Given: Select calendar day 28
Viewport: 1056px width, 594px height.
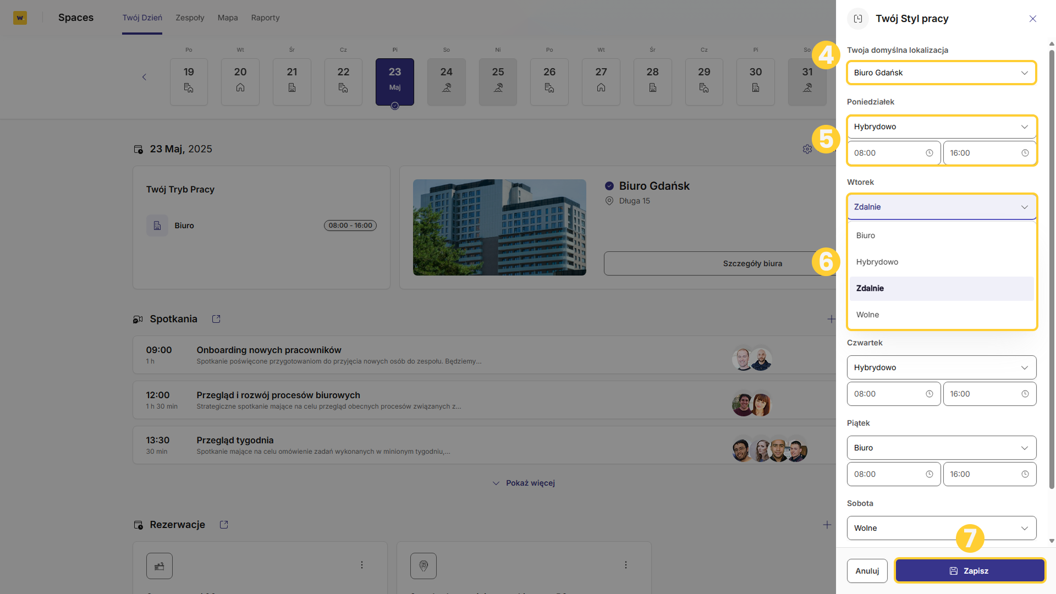Looking at the screenshot, I should [x=653, y=81].
